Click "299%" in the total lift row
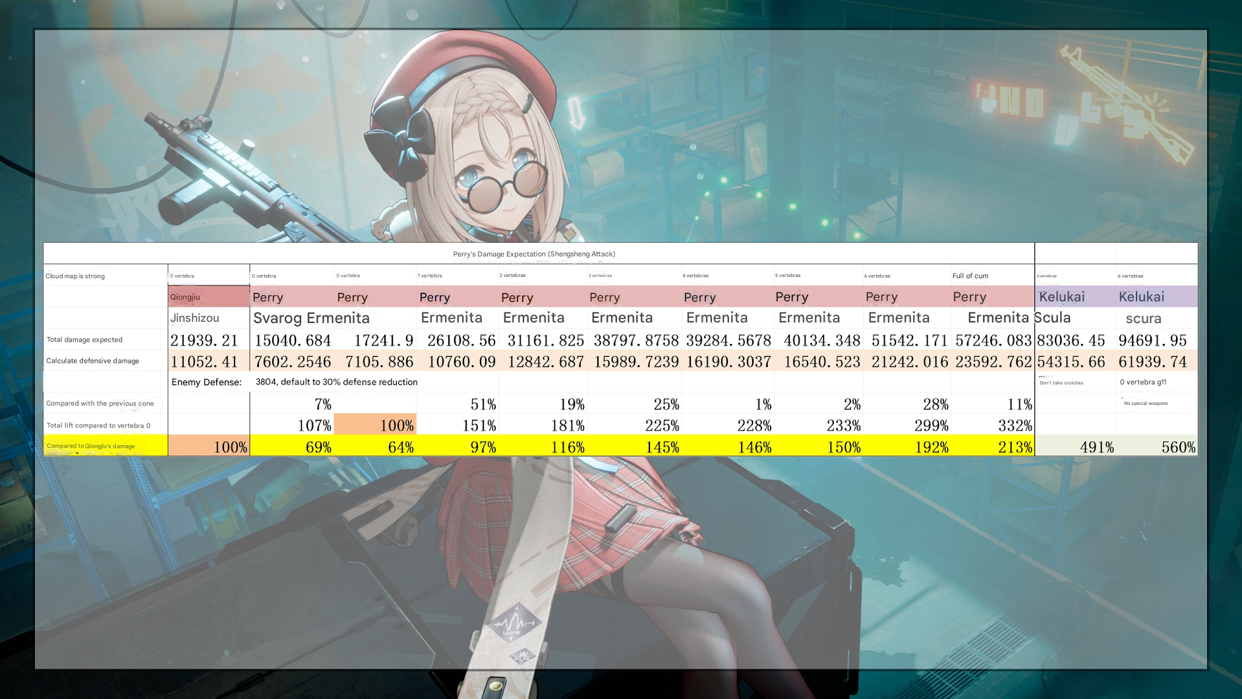The image size is (1242, 699). 931,426
